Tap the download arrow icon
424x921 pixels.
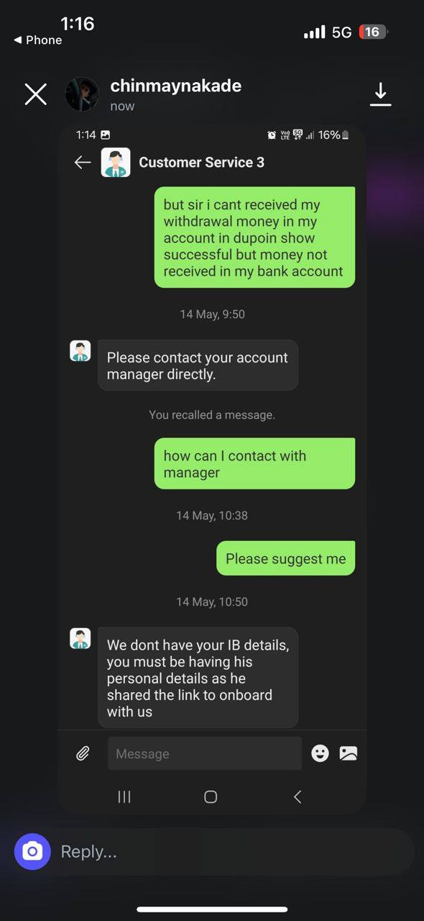(380, 94)
